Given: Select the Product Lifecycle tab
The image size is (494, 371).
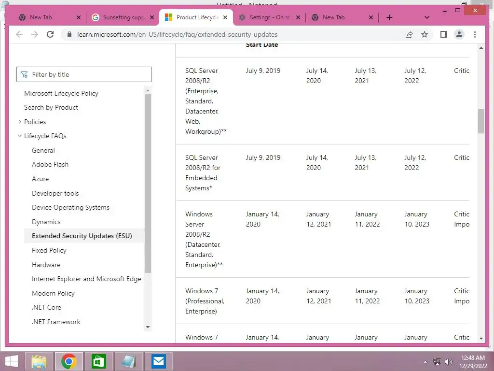Looking at the screenshot, I should (195, 17).
